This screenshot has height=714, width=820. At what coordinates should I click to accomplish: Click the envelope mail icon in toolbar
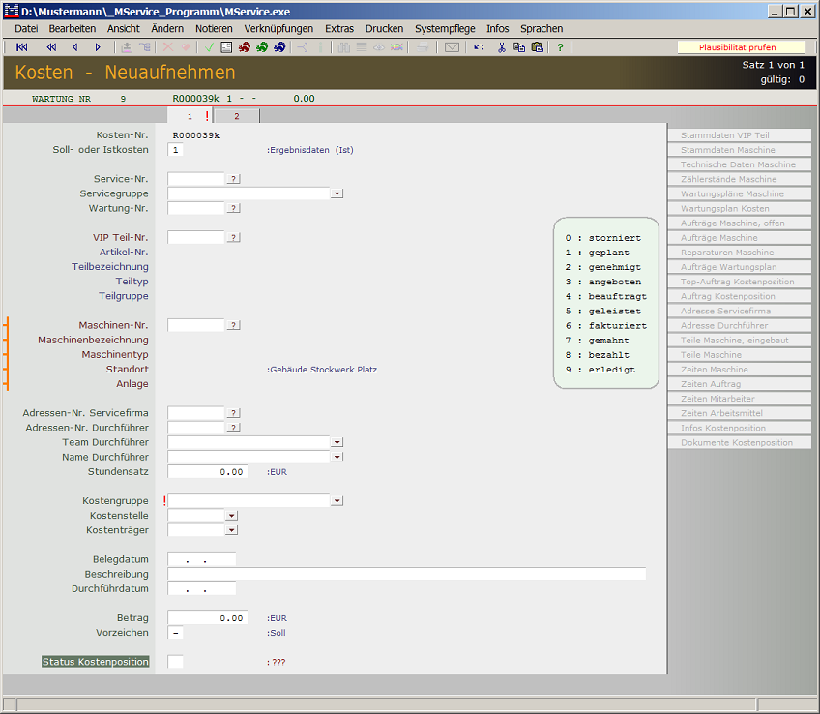[452, 47]
